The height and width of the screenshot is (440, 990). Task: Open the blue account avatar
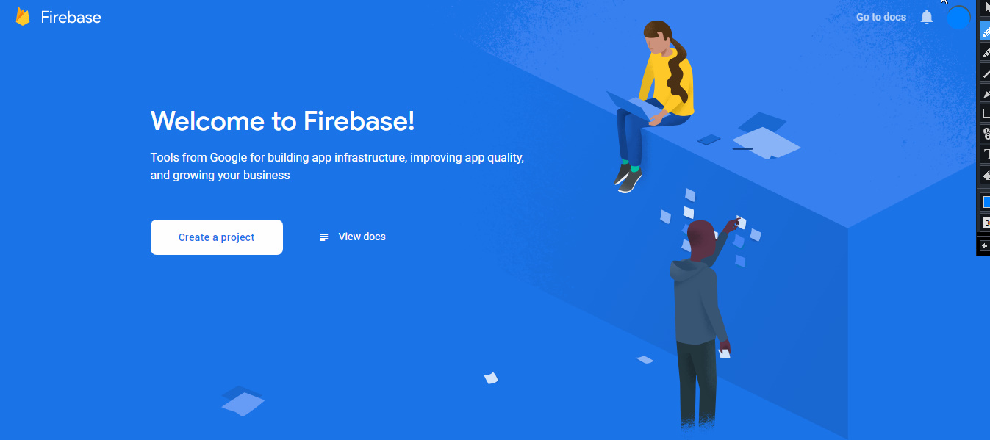coord(958,17)
